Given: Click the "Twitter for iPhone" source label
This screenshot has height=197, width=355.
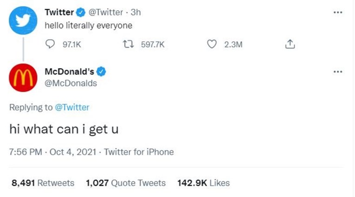Looking at the screenshot, I should 139,152.
